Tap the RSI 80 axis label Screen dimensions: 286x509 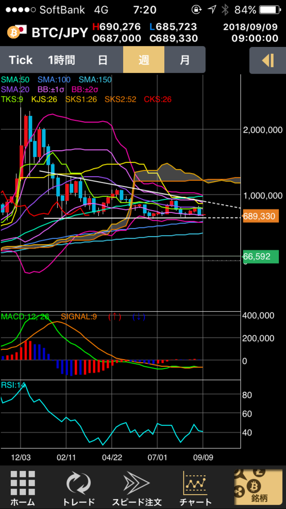tap(247, 395)
